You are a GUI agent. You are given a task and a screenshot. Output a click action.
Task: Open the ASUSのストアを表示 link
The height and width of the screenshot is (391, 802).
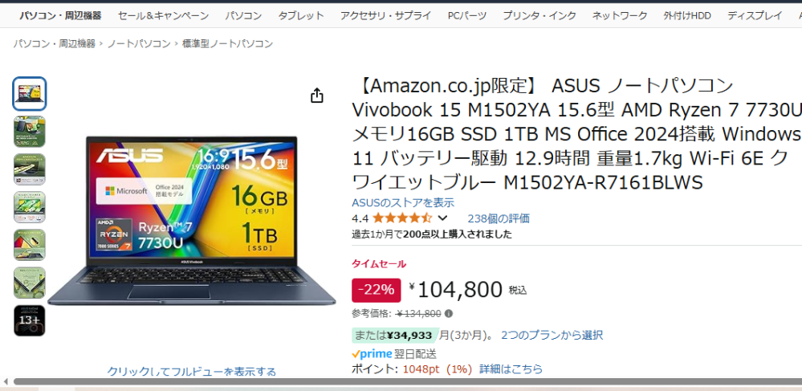click(403, 202)
